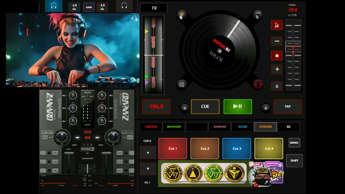Screen dimensions: 345x194
Task: Toggle the left headphone monitor button
Action: tap(54, 6)
